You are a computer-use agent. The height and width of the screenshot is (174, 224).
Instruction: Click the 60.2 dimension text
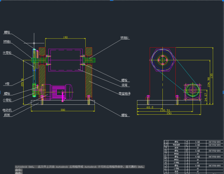(x=150, y=107)
